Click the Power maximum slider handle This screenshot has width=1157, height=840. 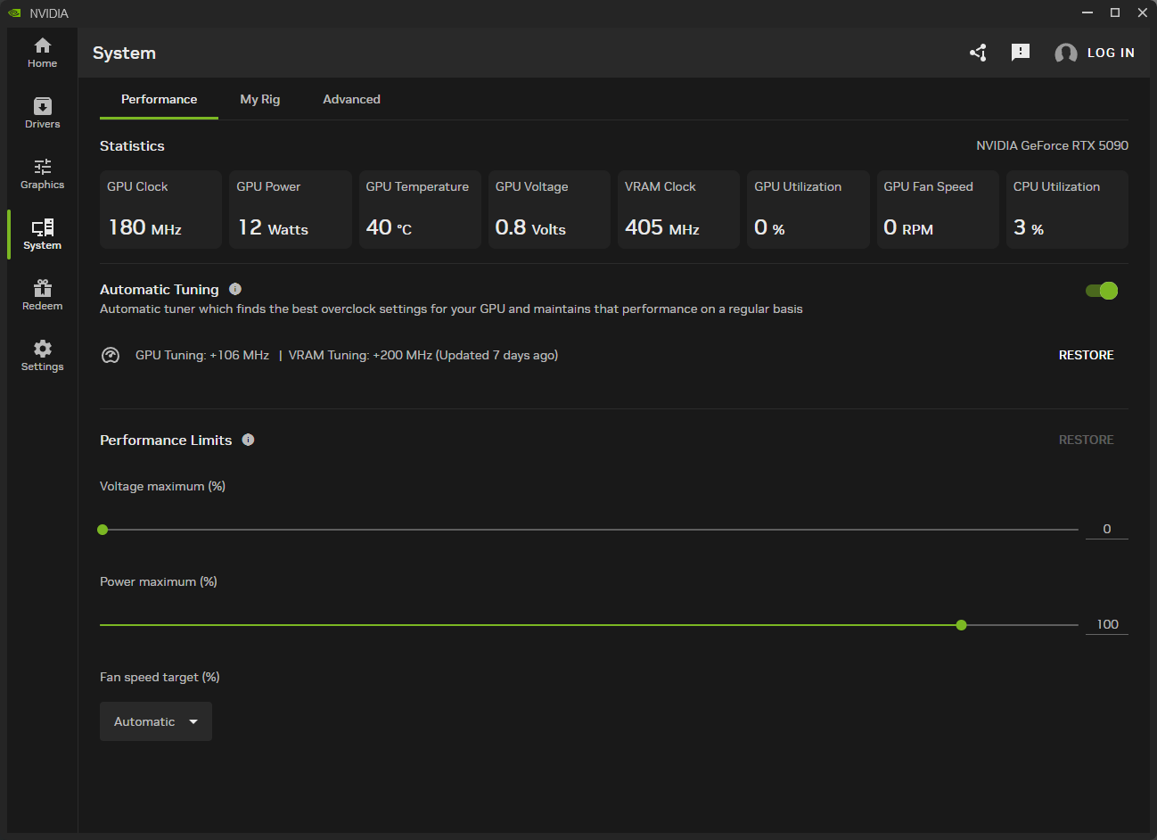[961, 625]
